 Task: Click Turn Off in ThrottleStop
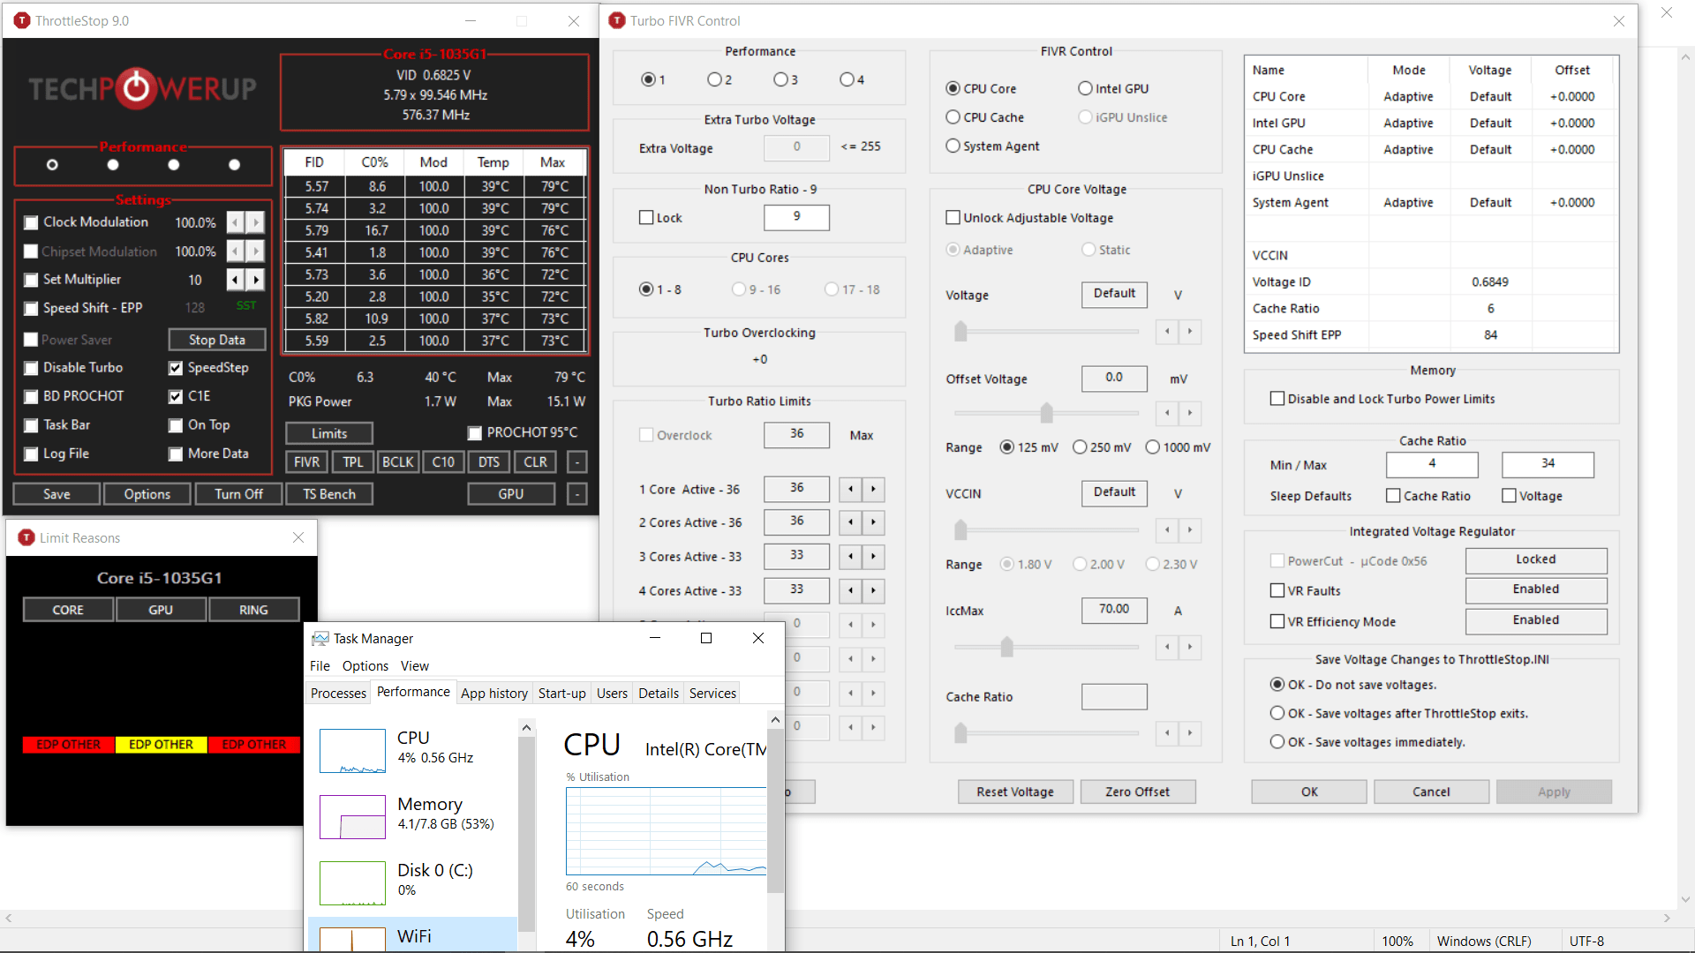click(238, 493)
